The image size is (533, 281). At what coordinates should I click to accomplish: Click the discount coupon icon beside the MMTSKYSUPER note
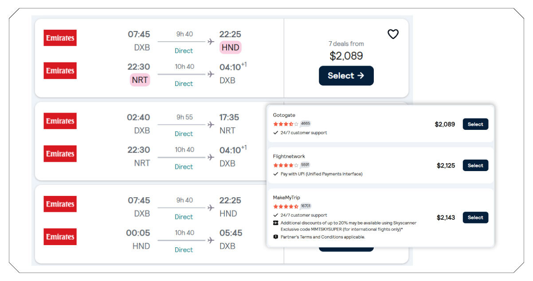point(275,223)
